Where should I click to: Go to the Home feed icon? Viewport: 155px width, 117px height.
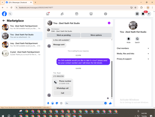(x=48, y=14)
